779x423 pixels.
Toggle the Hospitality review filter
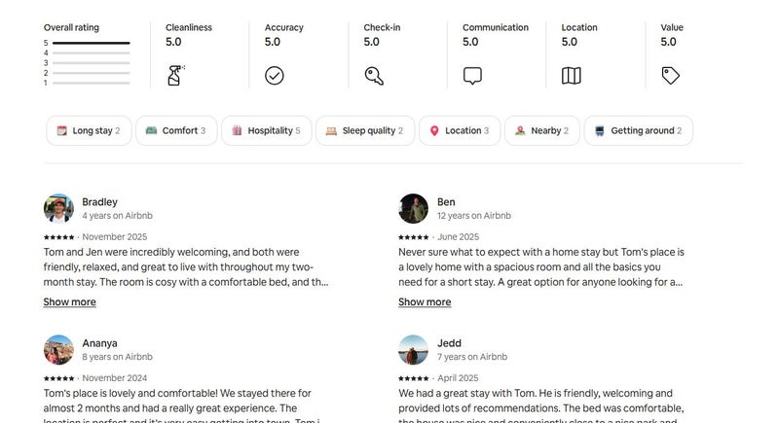tap(266, 130)
